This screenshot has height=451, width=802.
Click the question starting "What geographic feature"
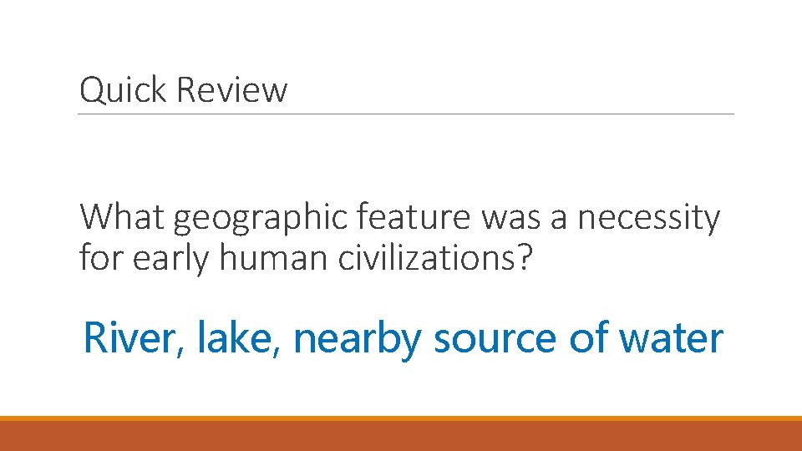399,238
